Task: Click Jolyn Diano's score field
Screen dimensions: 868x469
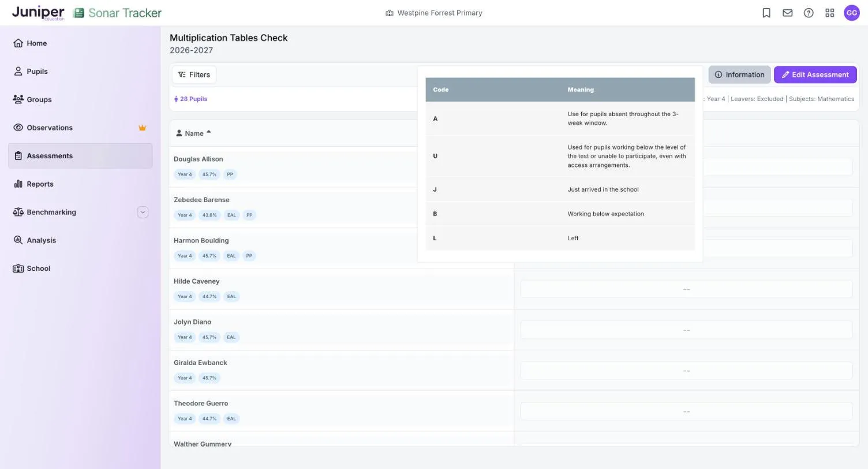Action: pos(686,330)
